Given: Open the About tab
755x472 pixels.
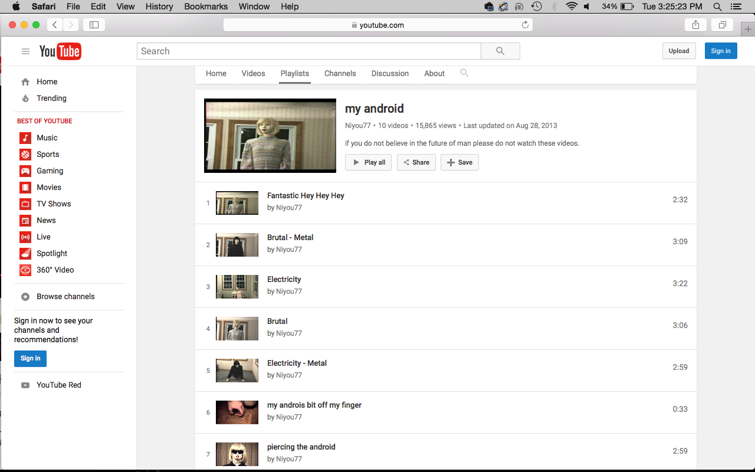Looking at the screenshot, I should tap(434, 74).
